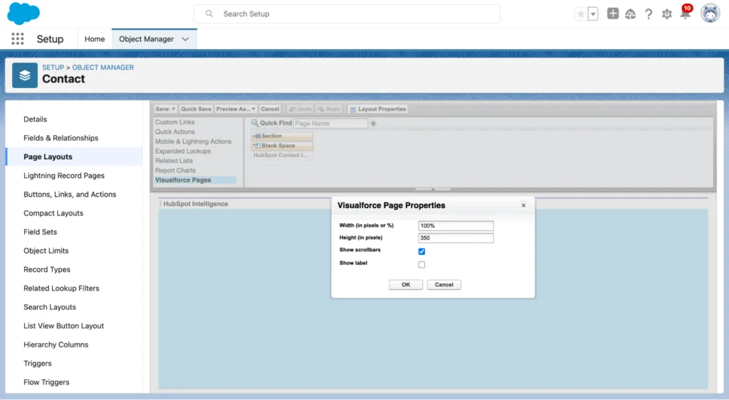Close the Visualforce Page Properties dialog

pos(523,205)
